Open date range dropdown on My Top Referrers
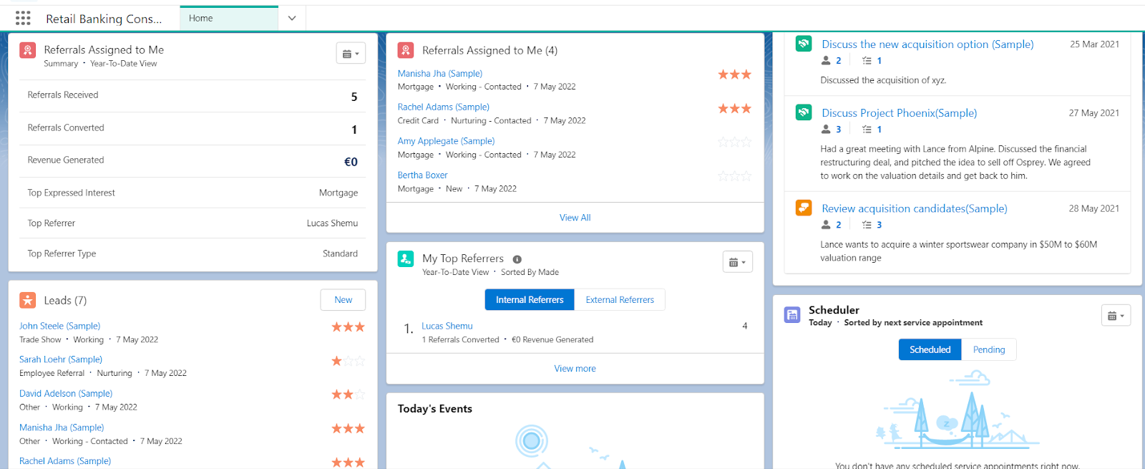Screen dimensions: 1145x469 [737, 262]
